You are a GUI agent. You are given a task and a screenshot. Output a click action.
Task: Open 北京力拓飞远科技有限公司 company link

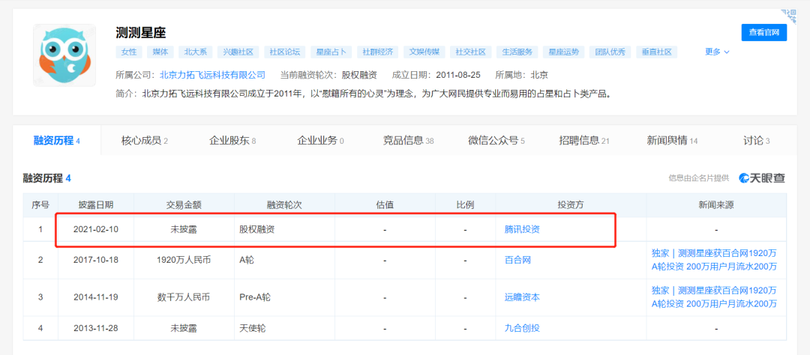212,75
